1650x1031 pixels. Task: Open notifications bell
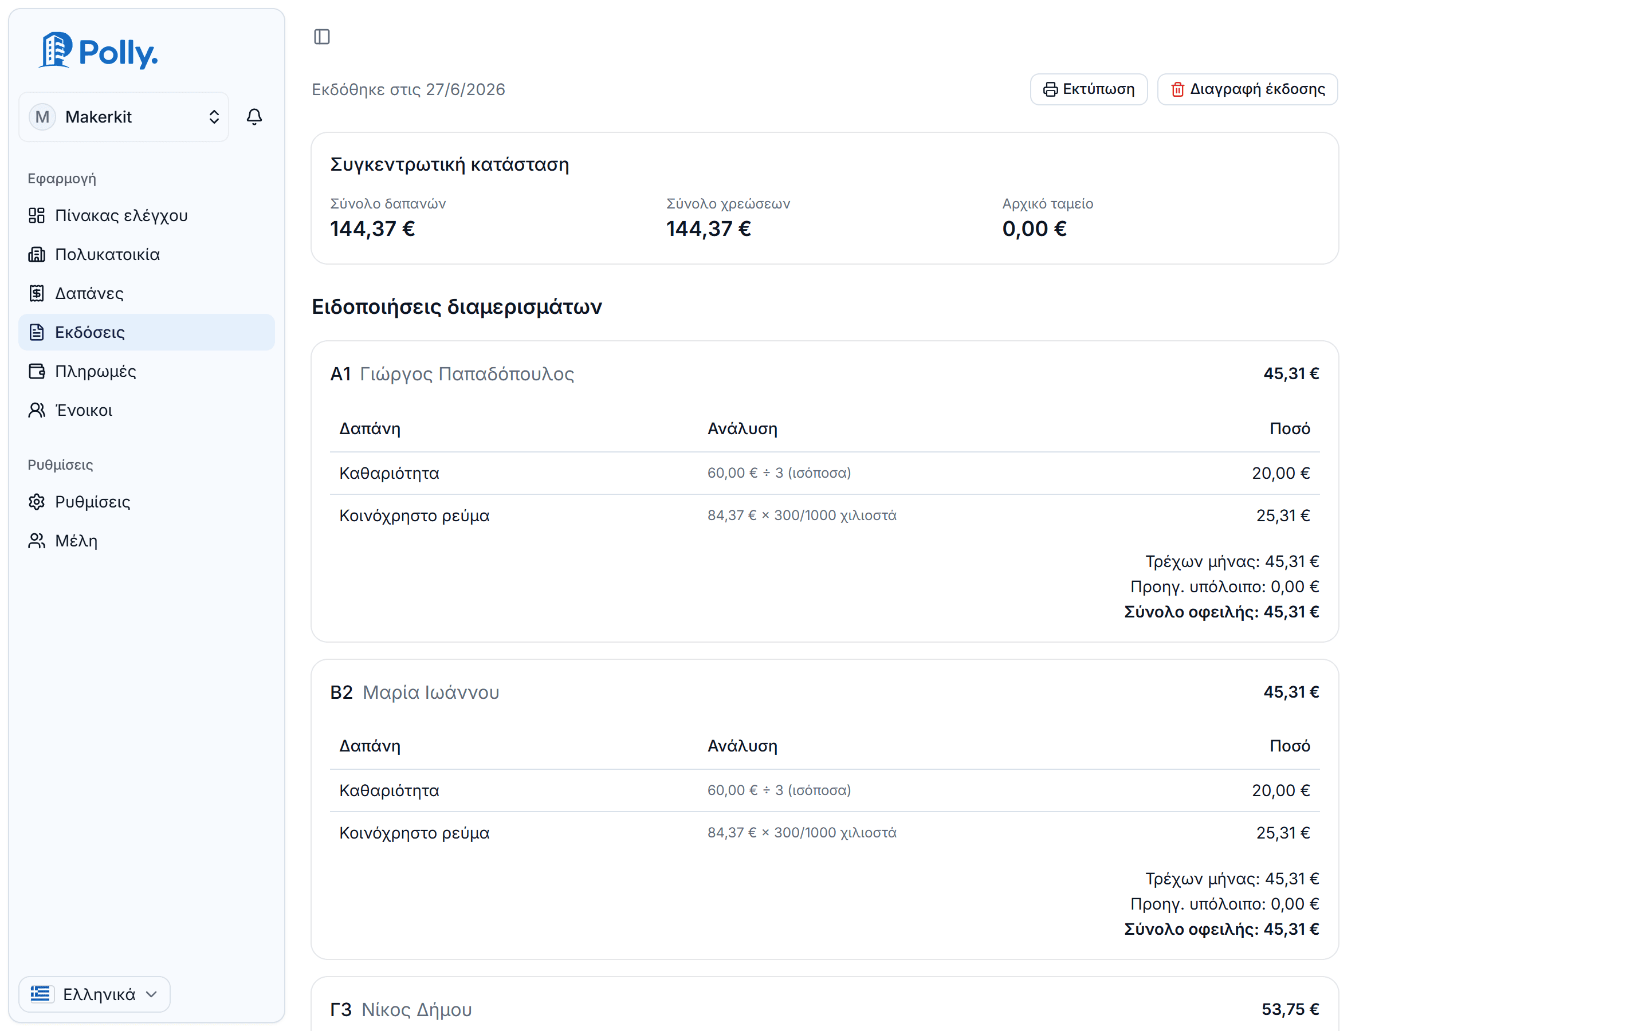tap(254, 117)
